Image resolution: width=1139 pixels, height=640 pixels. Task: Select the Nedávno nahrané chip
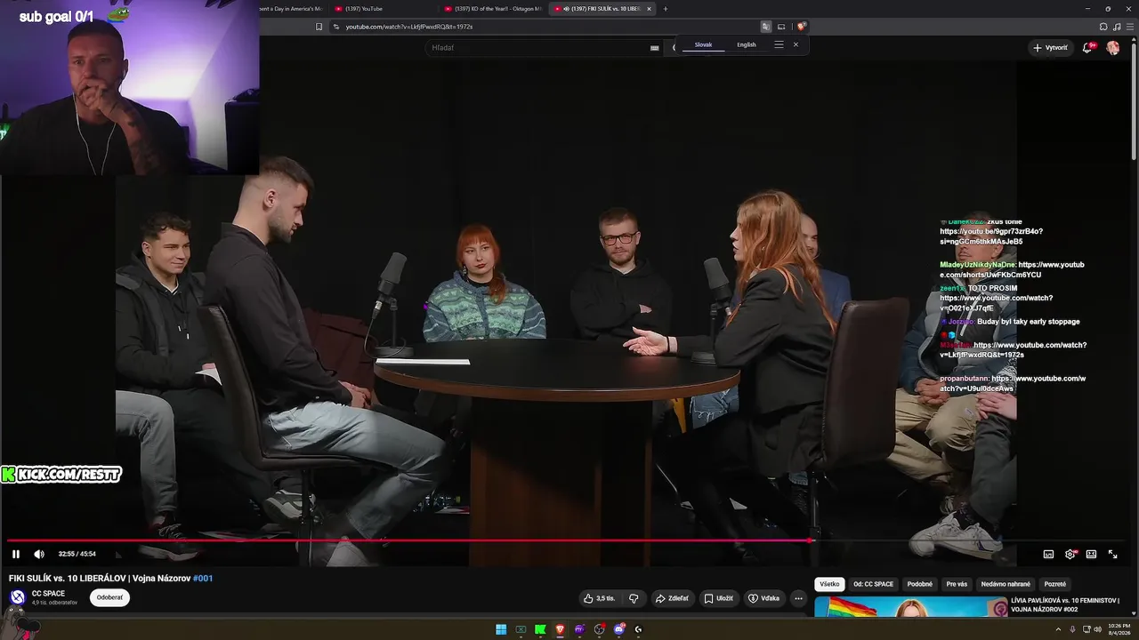[x=1006, y=584]
